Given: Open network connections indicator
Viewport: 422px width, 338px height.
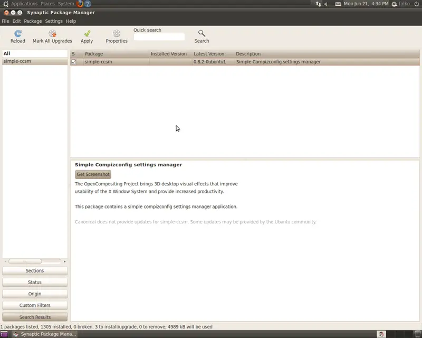Looking at the screenshot, I should (319, 4).
